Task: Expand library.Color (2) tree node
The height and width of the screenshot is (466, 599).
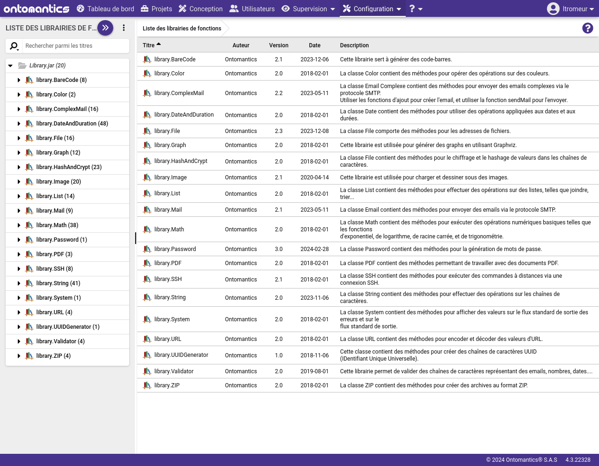Action: point(19,95)
